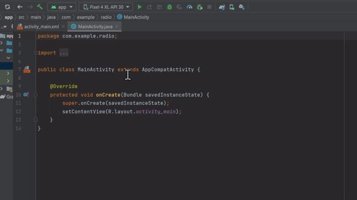Run the app with the green play button

click(x=139, y=7)
